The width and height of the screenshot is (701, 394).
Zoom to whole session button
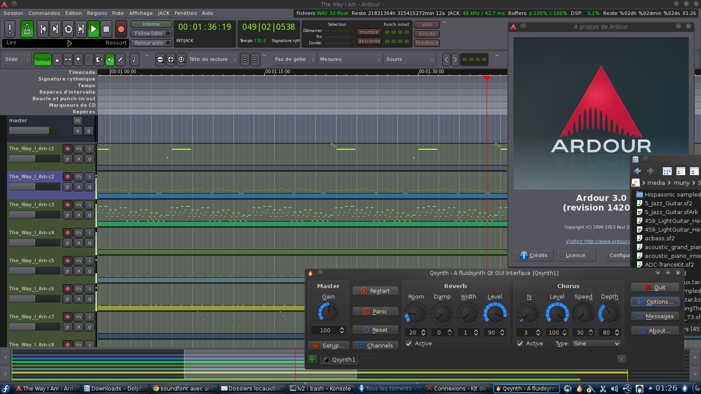181,60
